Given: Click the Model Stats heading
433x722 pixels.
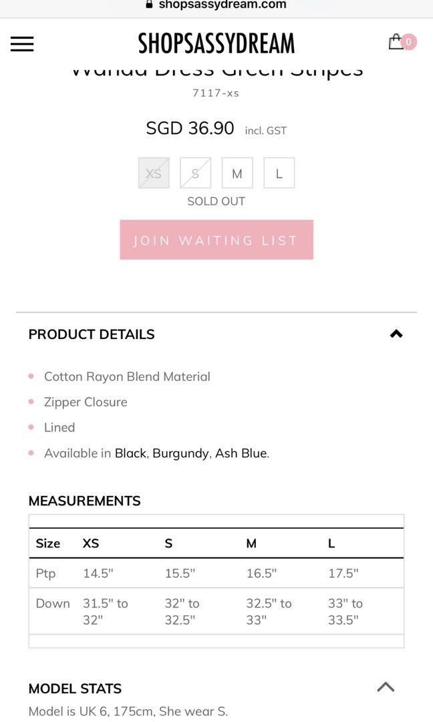Looking at the screenshot, I should coord(75,689).
